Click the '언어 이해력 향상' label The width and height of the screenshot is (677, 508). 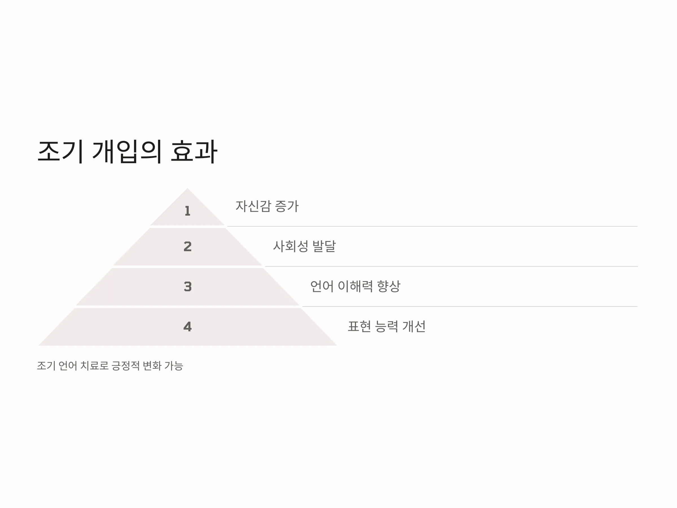pyautogui.click(x=355, y=286)
